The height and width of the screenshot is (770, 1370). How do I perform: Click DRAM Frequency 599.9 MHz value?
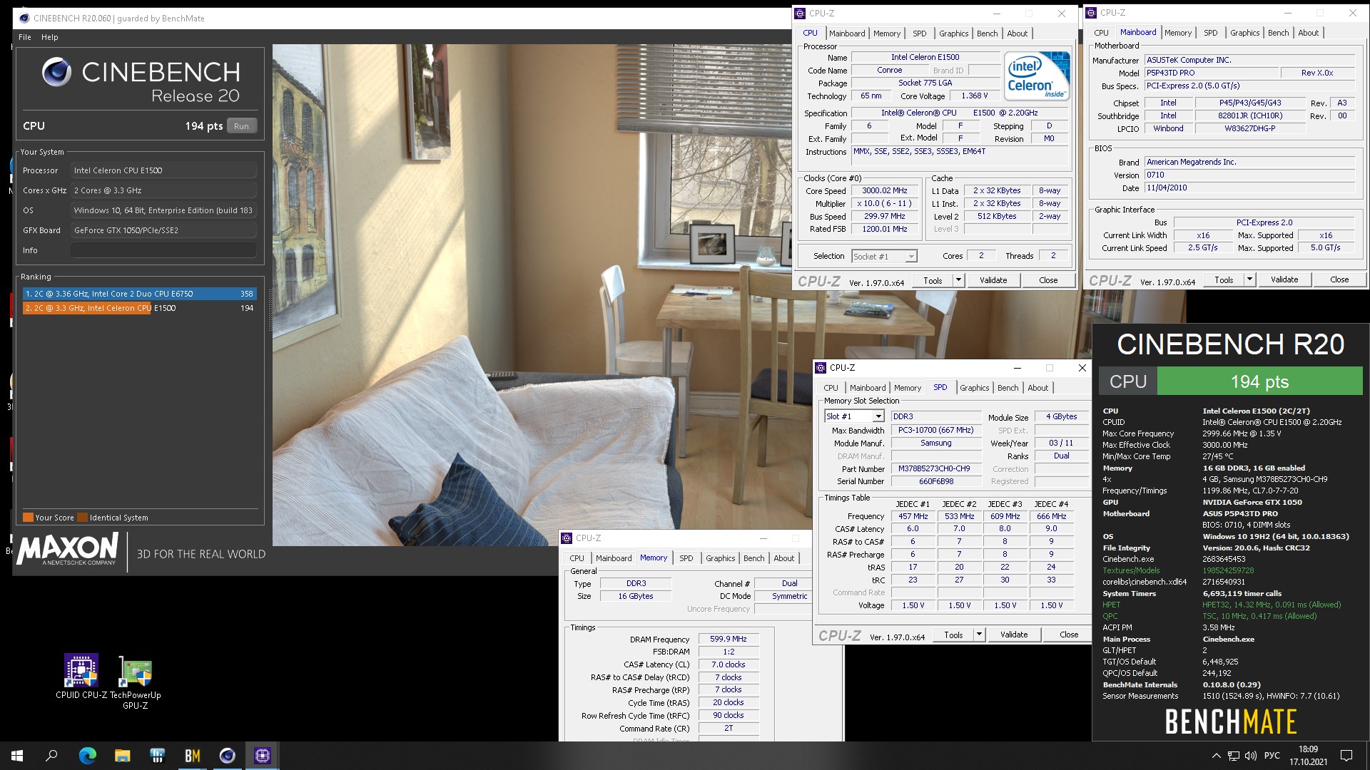click(729, 639)
